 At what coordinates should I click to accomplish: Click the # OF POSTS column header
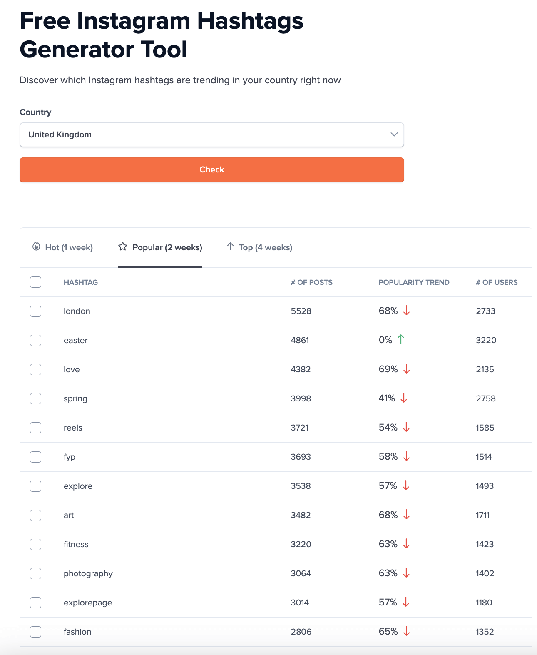tap(311, 282)
